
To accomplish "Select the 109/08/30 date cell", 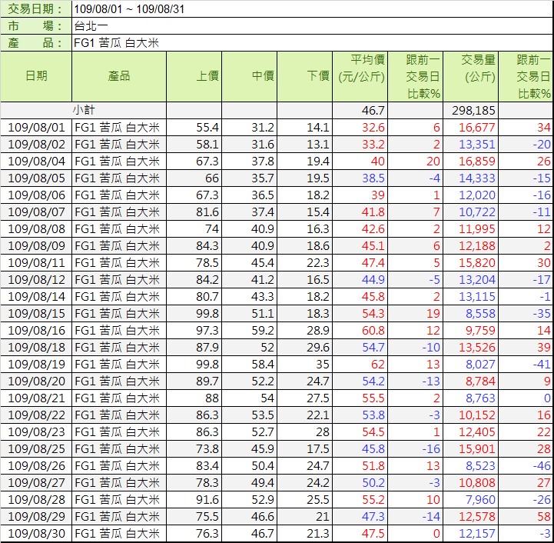I will tap(36, 534).
